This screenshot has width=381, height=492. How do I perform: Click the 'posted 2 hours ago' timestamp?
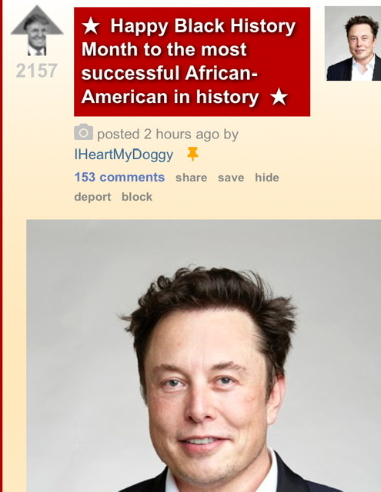(x=159, y=135)
